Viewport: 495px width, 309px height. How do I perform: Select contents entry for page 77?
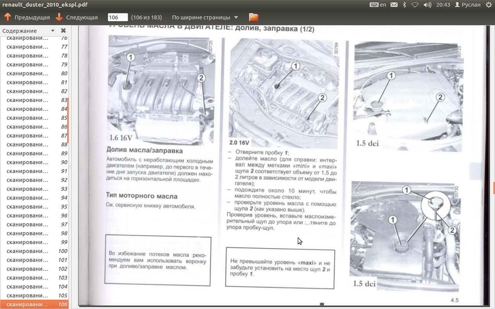(x=34, y=47)
